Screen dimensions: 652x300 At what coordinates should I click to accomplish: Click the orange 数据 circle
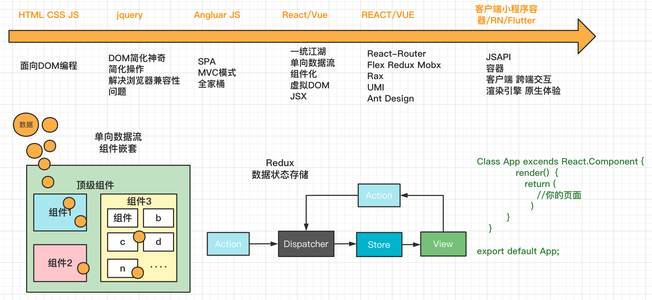[26, 125]
